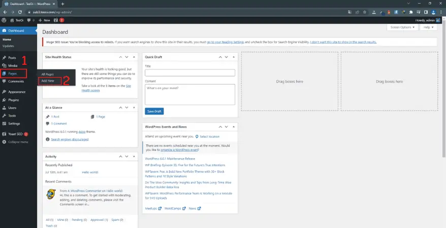Reload the page in the browser

[20, 12]
